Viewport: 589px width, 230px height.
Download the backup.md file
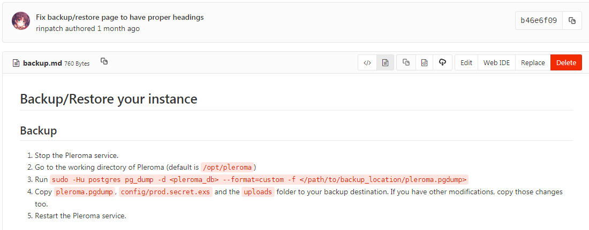[442, 62]
